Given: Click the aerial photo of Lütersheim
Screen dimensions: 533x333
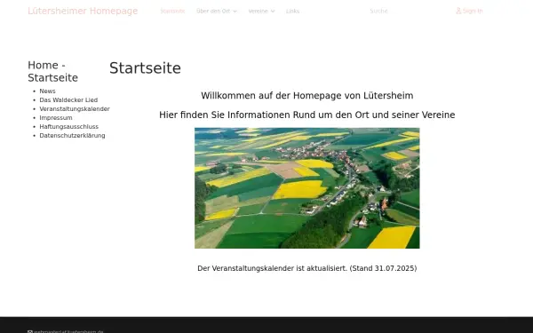Looking at the screenshot, I should 307,188.
